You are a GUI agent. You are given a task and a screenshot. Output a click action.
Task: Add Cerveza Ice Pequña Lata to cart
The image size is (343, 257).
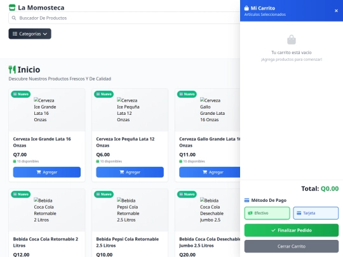coord(130,172)
